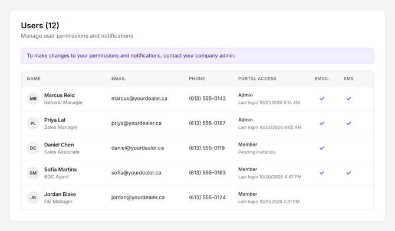
Task: Click the Sales Associate job title
Action: [x=62, y=152]
